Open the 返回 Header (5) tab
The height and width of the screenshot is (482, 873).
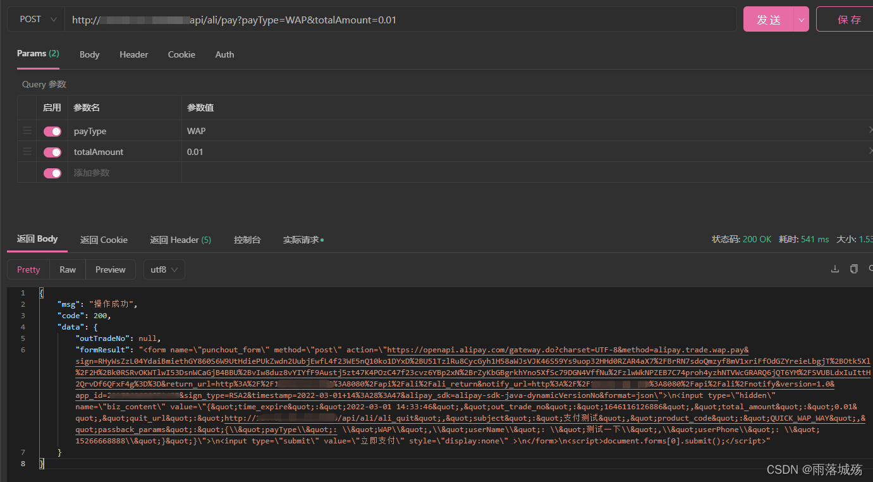tap(180, 240)
